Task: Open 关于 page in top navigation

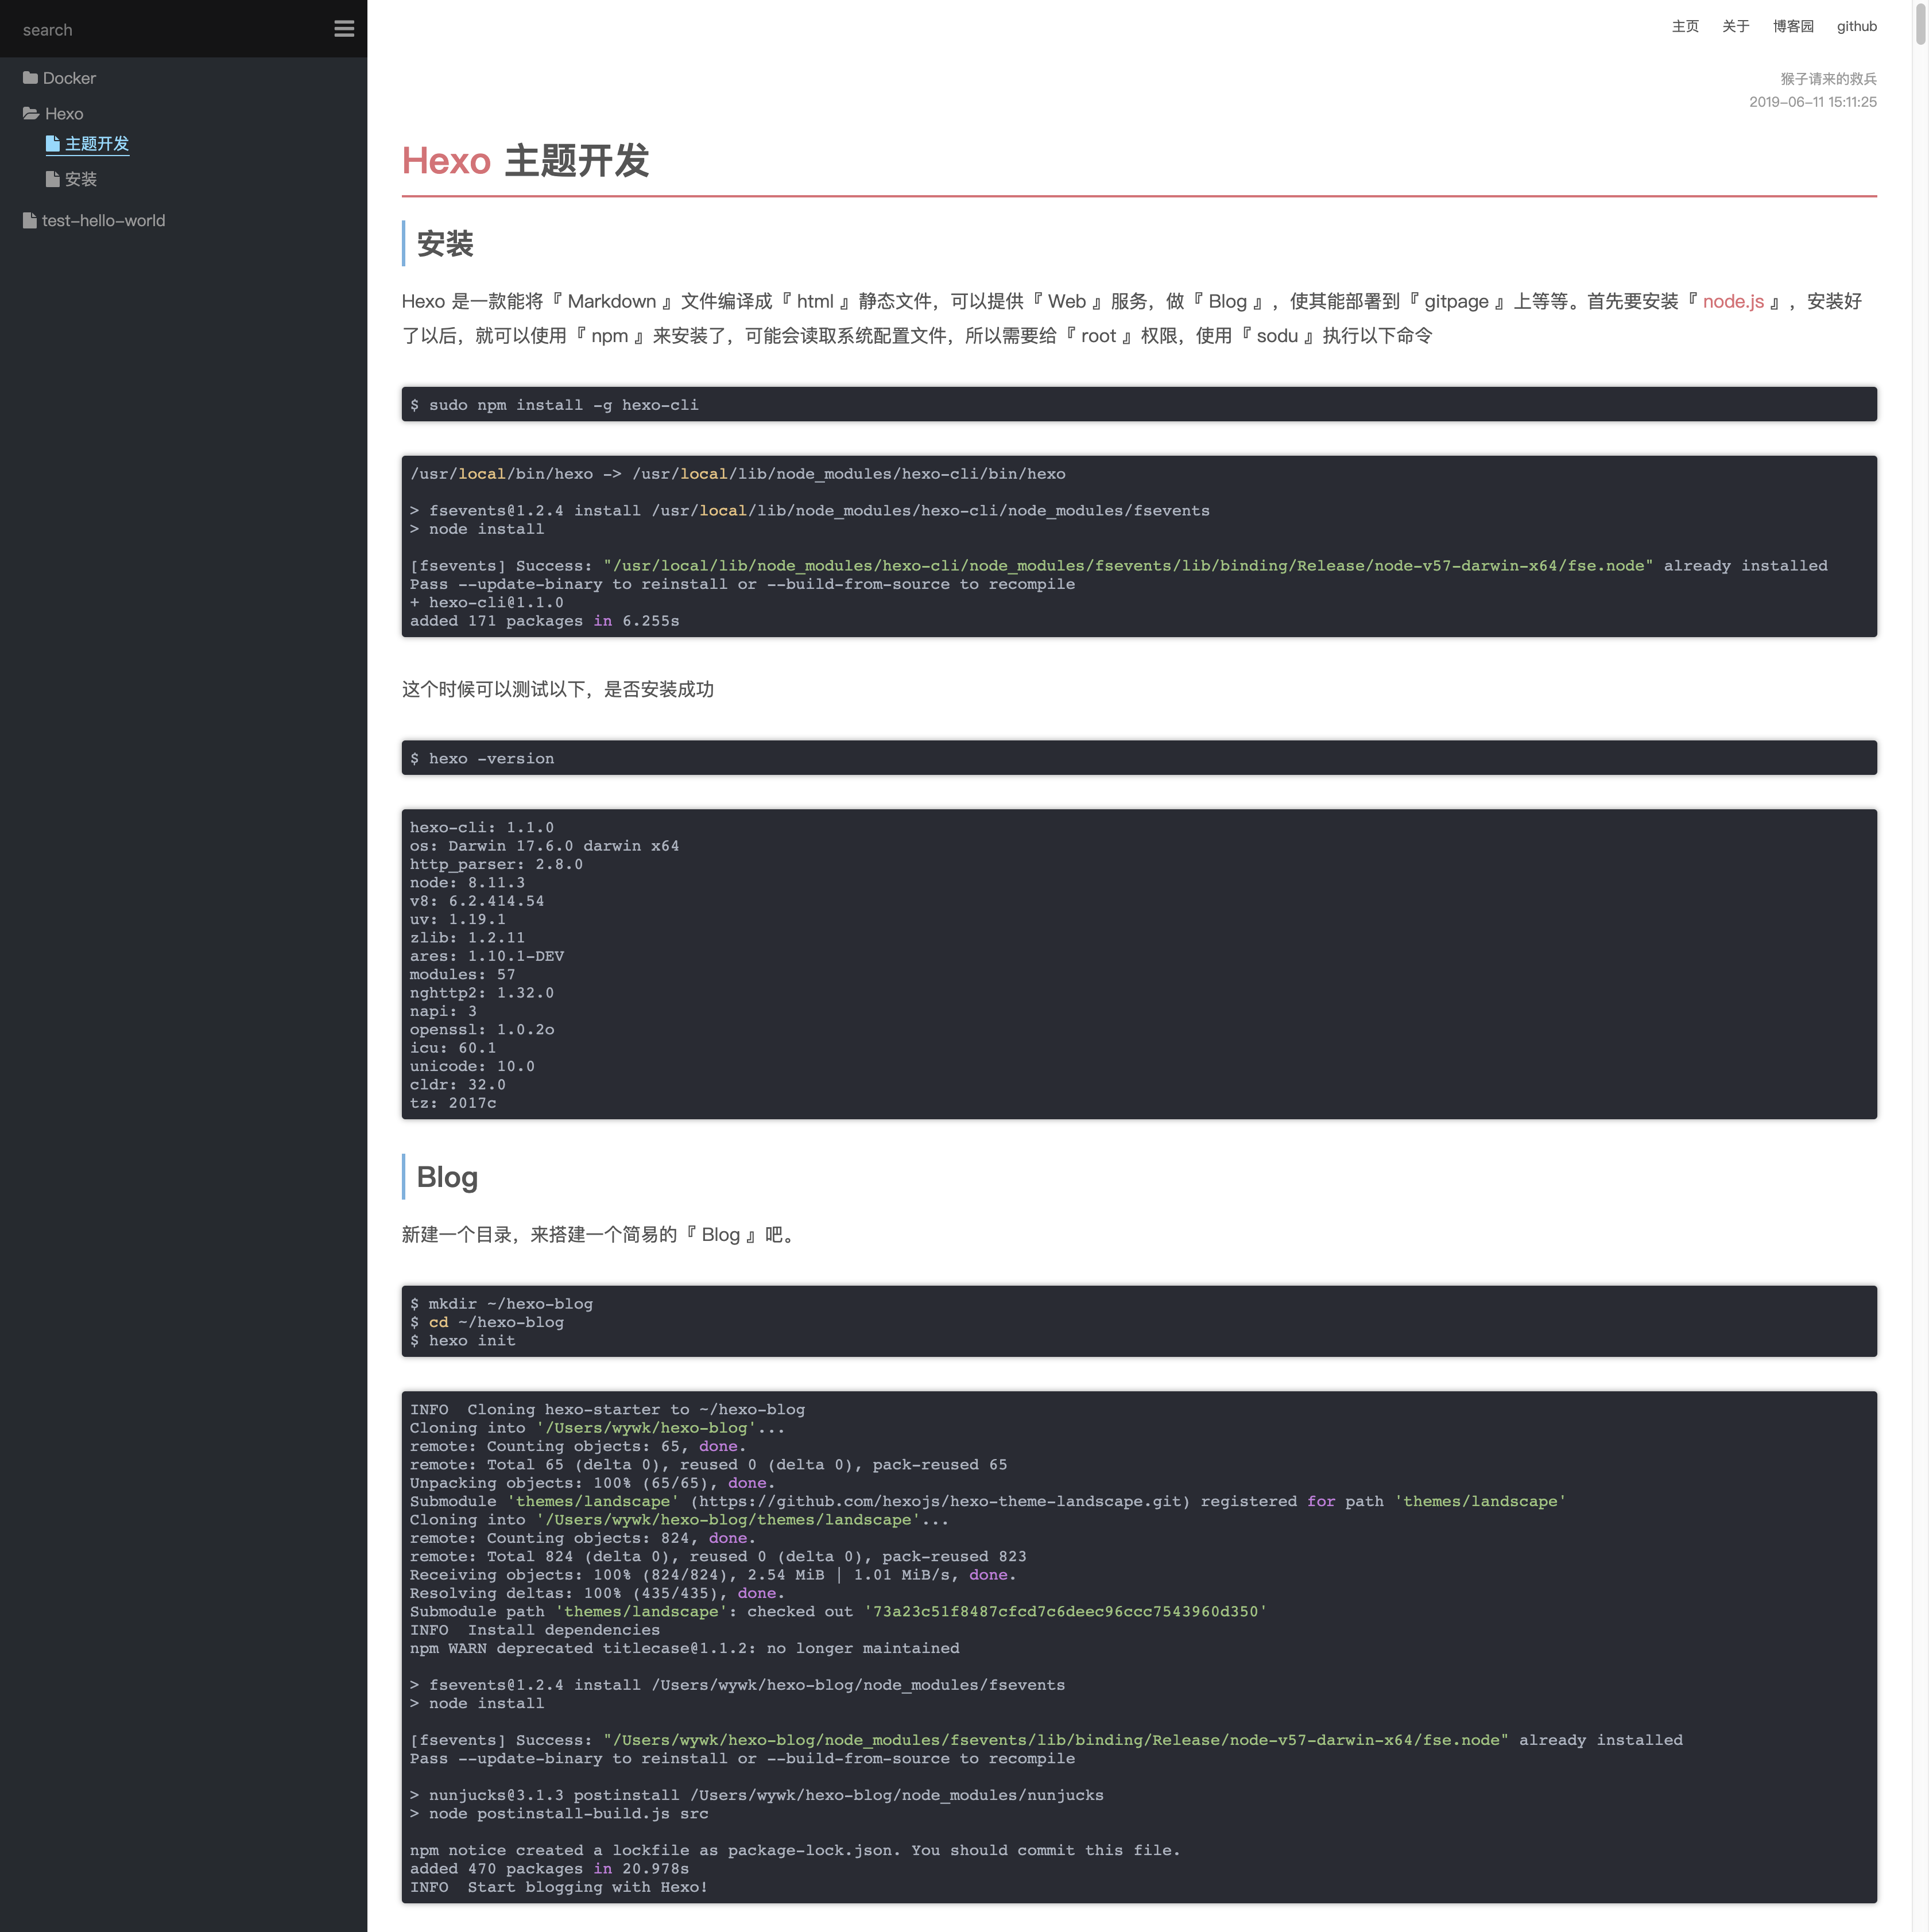Action: pos(1735,26)
